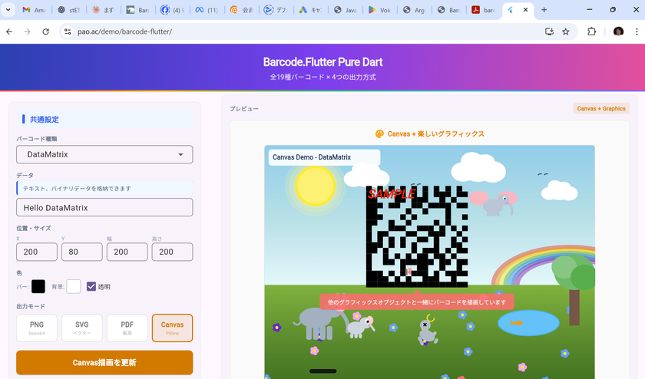Open the tab search chevron at the top left
Image resolution: width=645 pixels, height=379 pixels.
(9, 10)
